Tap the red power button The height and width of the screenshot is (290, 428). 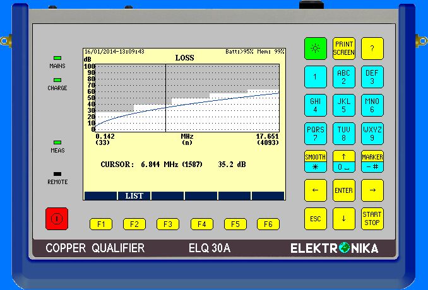coord(57,219)
